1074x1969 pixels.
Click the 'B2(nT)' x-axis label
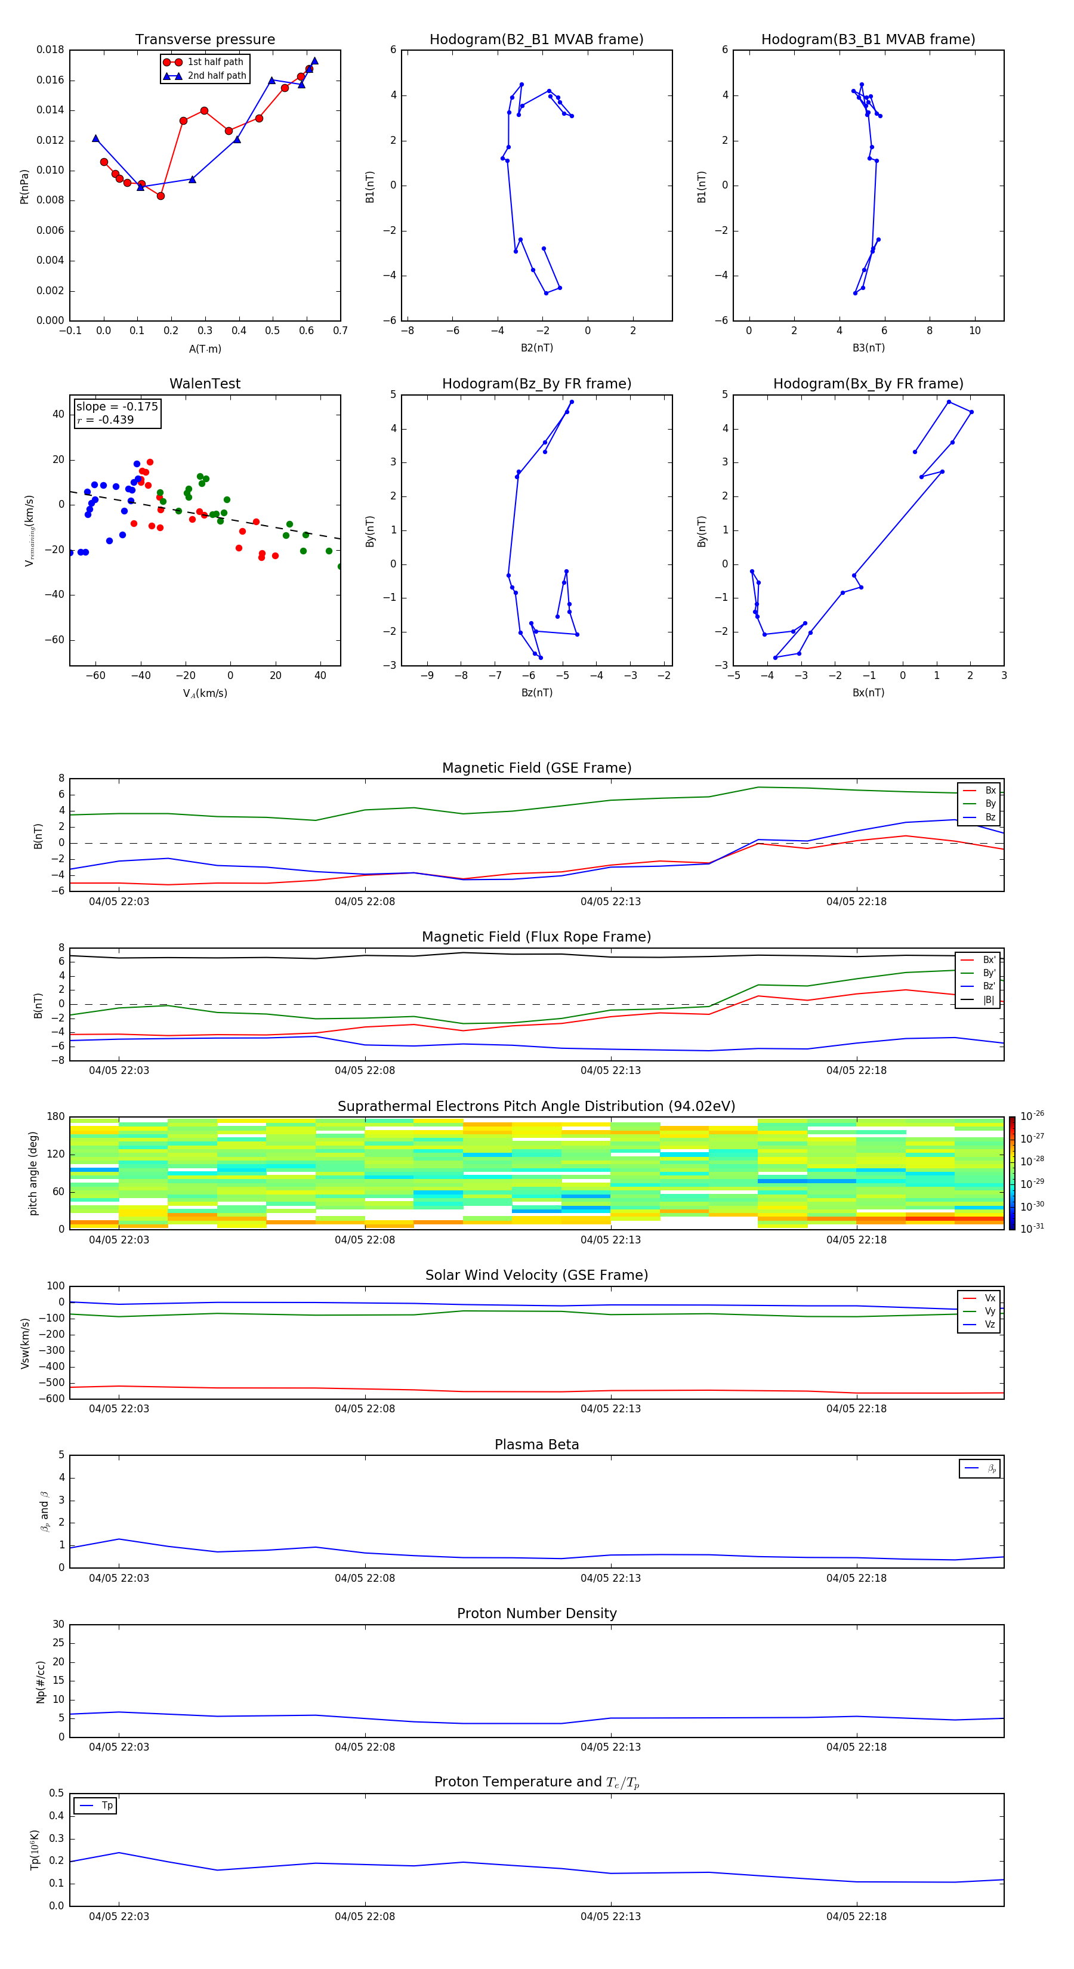pyautogui.click(x=536, y=348)
